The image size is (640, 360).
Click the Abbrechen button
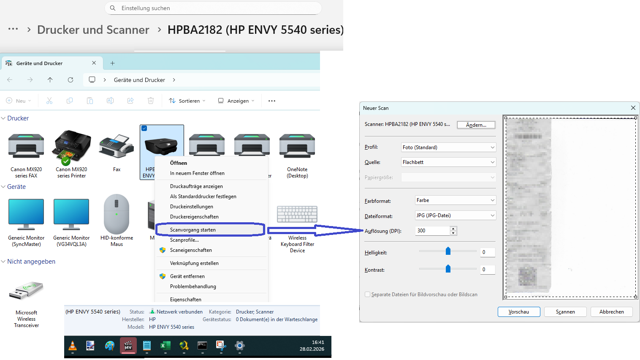(612, 312)
